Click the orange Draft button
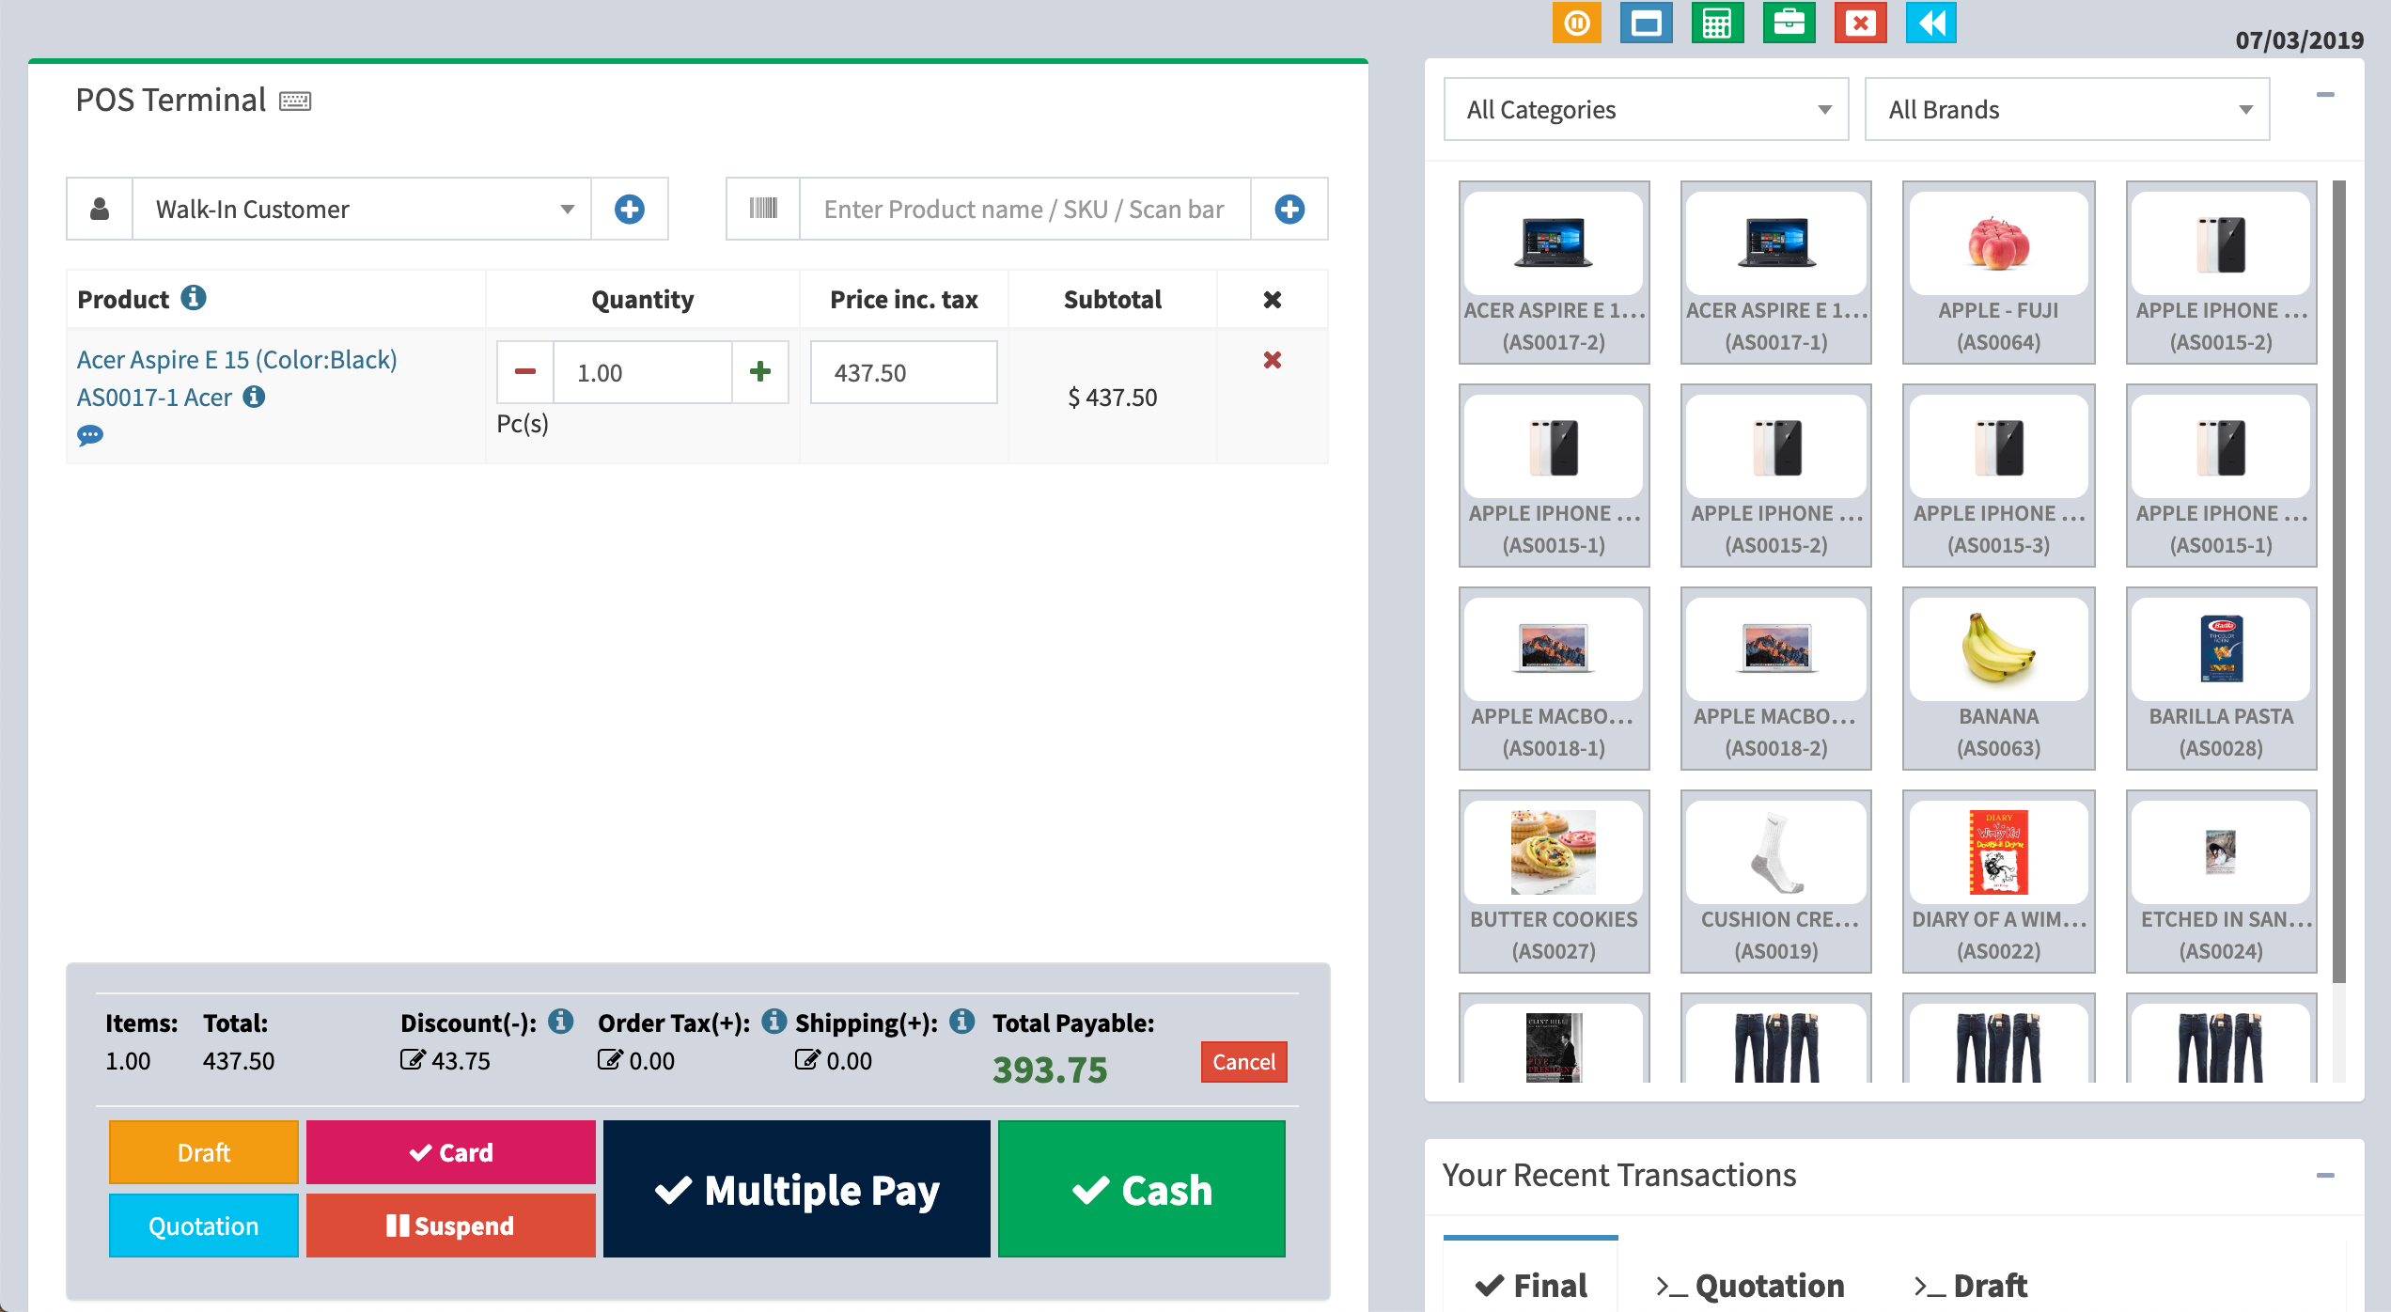This screenshot has width=2391, height=1312. click(x=204, y=1152)
